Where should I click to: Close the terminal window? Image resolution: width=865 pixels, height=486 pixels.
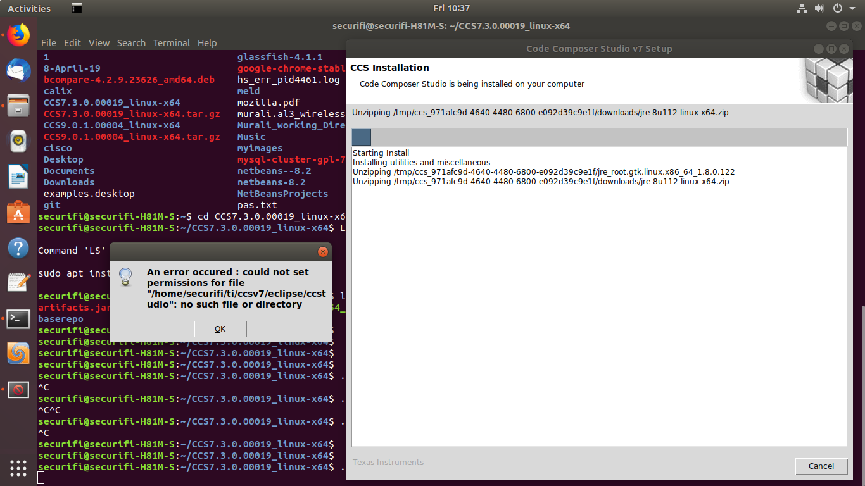pos(857,26)
